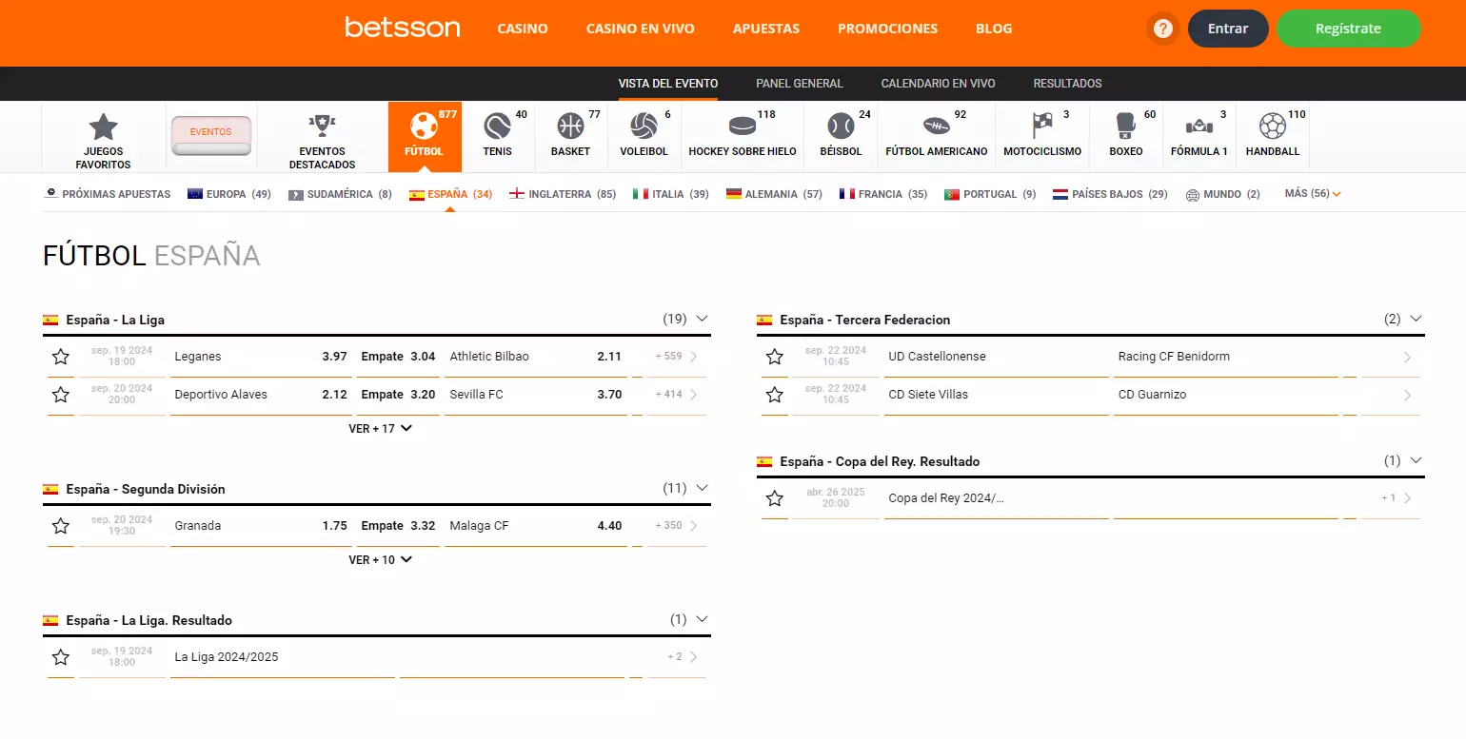This screenshot has height=739, width=1466.
Task: Filter football by Inglaterra (85)
Action: pos(564,194)
